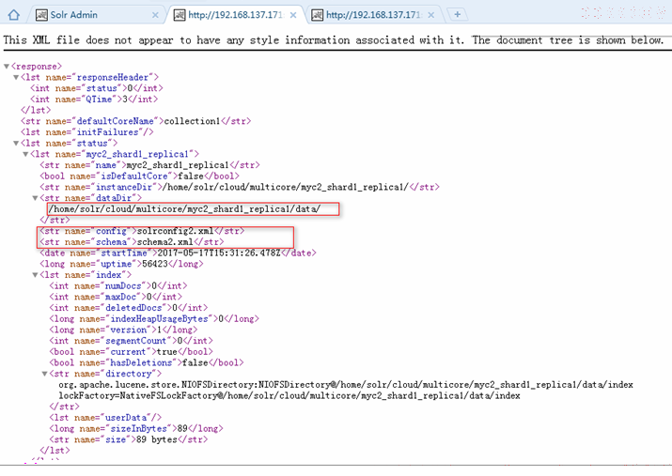672x476 pixels.
Task: Switch to the third 192.168.137.171 tab
Action: (x=373, y=15)
